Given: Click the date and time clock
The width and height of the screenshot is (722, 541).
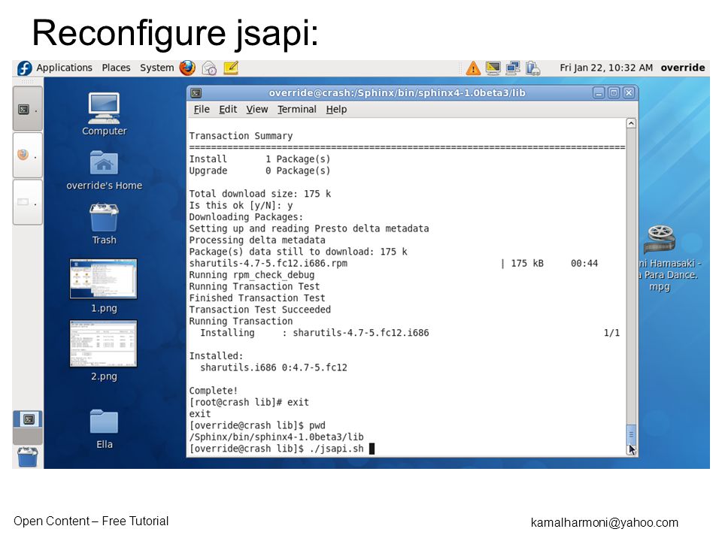Looking at the screenshot, I should click(x=606, y=68).
